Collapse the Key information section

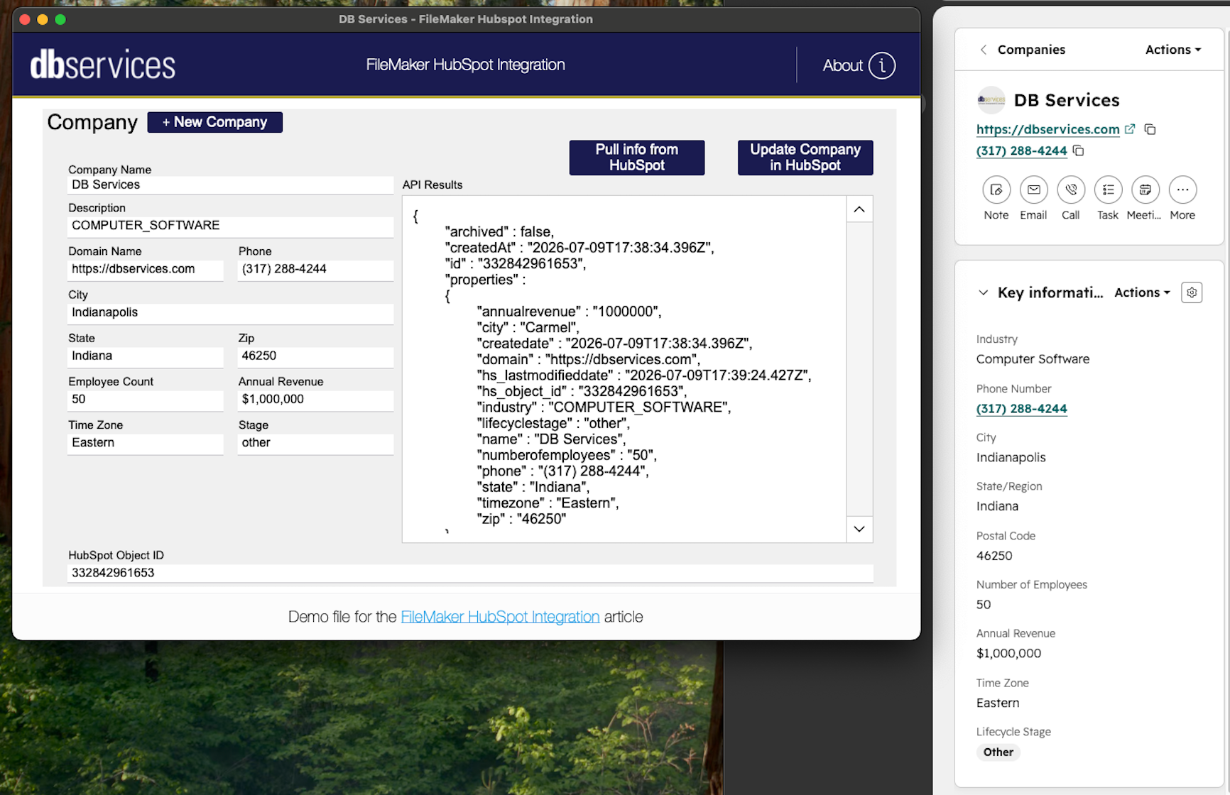coord(983,292)
